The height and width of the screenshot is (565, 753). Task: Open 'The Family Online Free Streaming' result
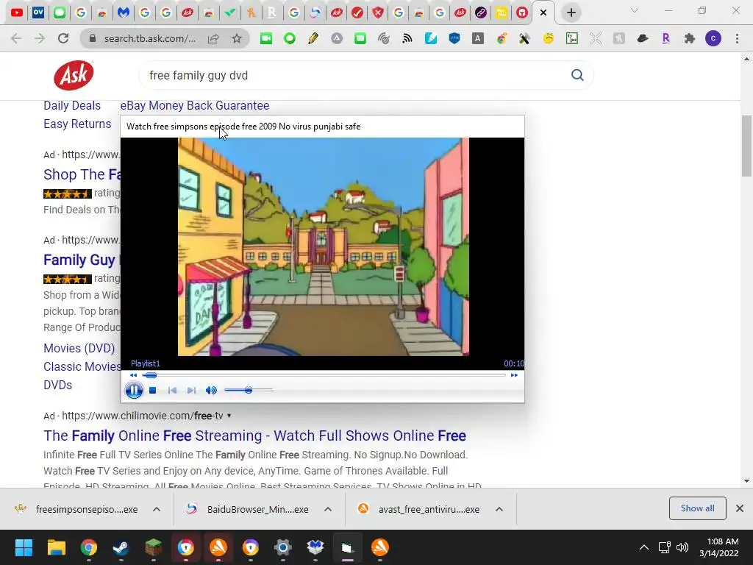point(254,436)
